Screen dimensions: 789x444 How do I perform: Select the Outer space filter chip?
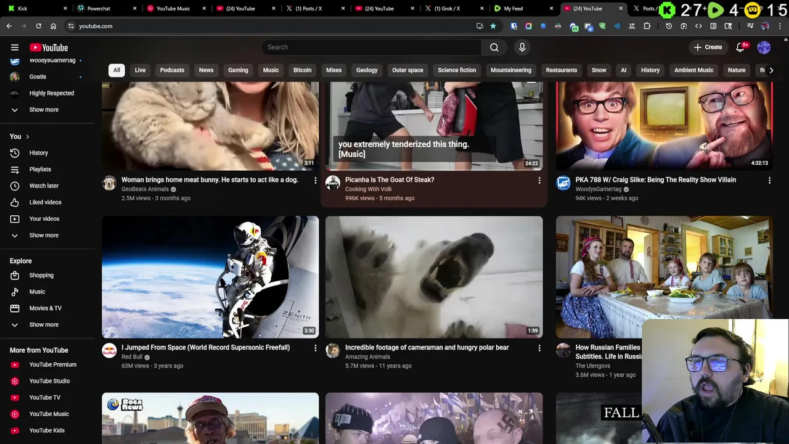point(407,70)
